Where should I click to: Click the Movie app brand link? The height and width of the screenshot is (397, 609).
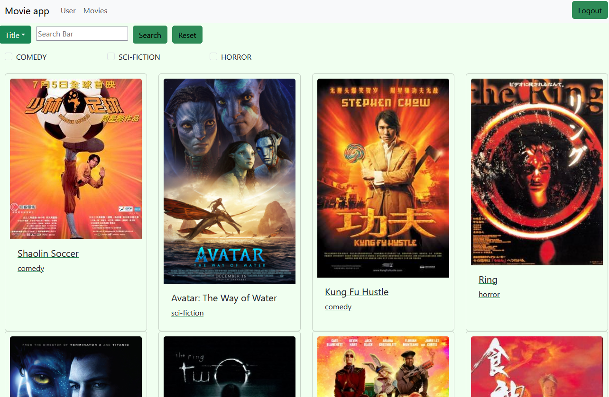coord(27,11)
